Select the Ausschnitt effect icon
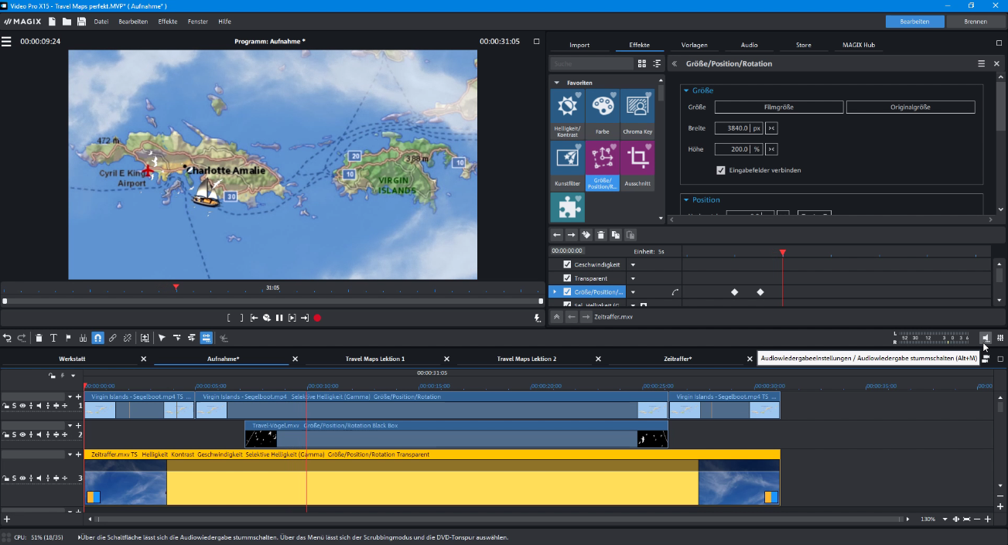 637,159
